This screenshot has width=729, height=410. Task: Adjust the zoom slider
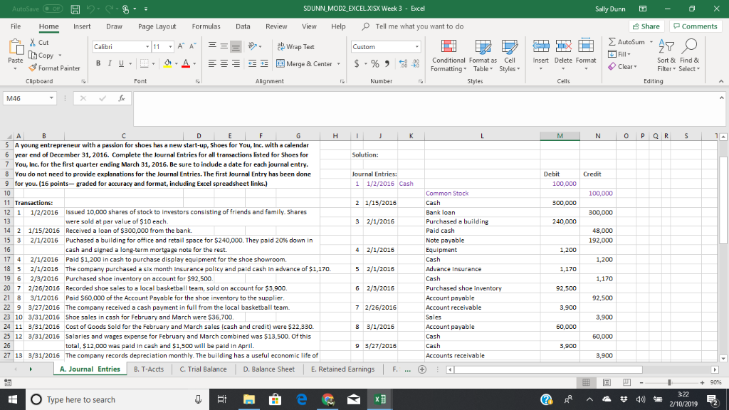[669, 382]
